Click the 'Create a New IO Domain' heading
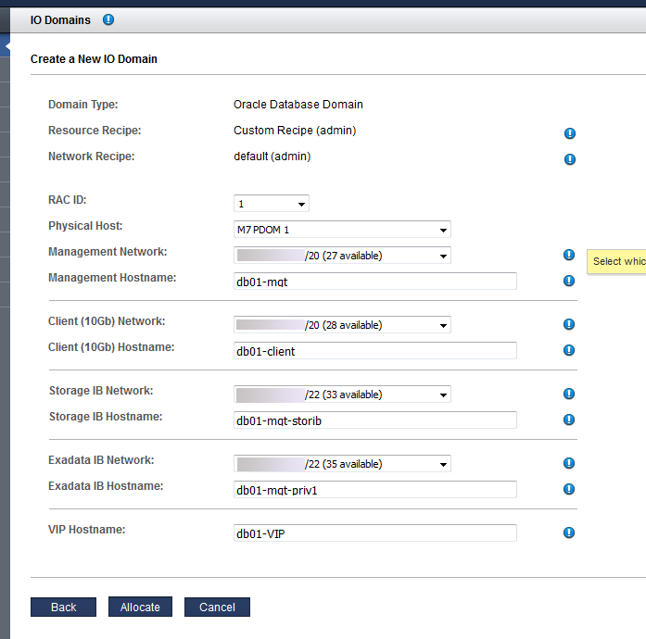The width and height of the screenshot is (646, 639). [94, 59]
